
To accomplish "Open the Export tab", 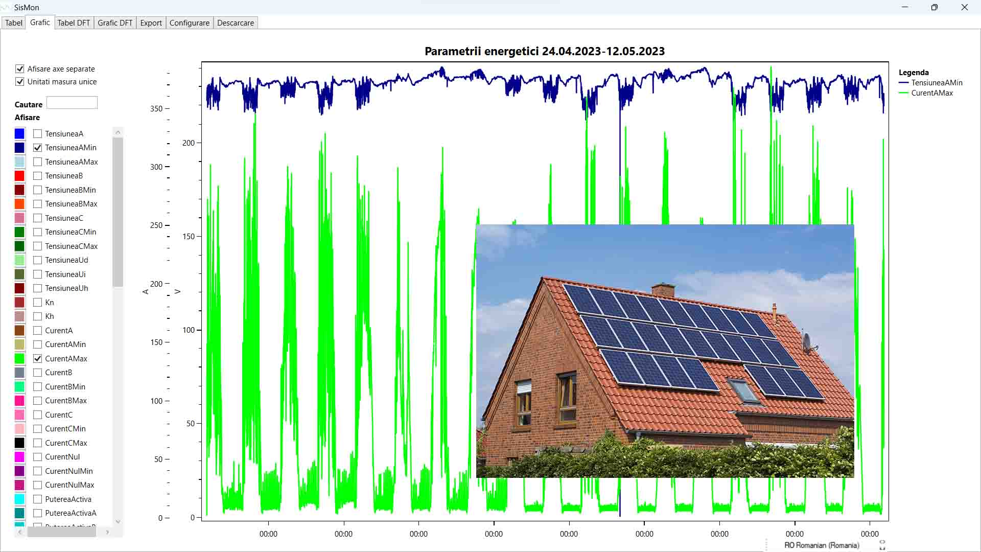I will click(x=151, y=23).
